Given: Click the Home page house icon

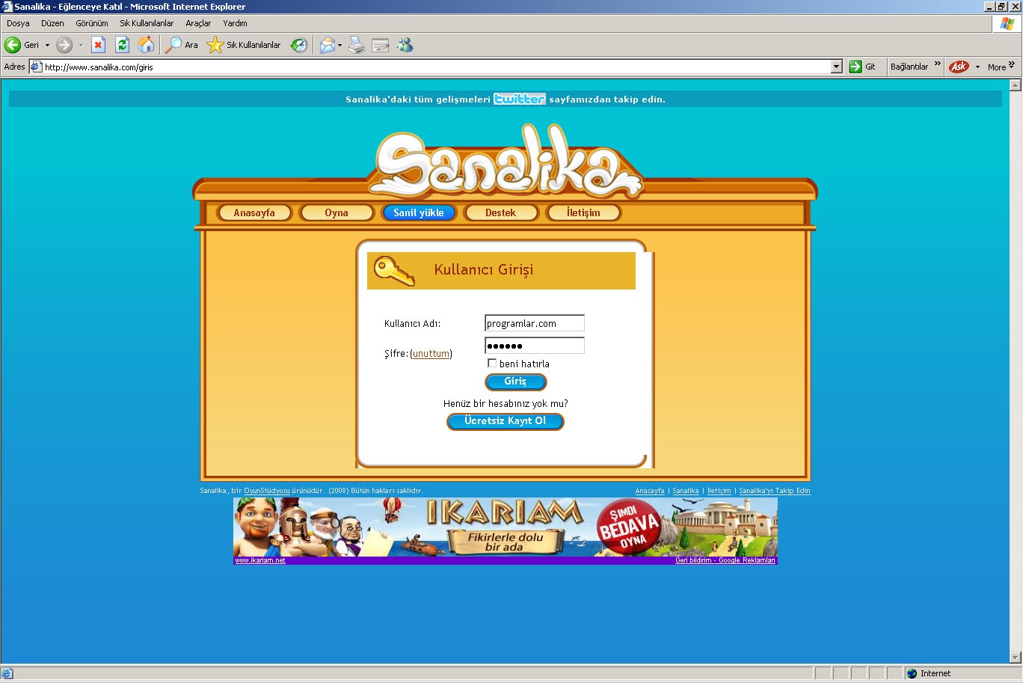Looking at the screenshot, I should click(x=147, y=45).
